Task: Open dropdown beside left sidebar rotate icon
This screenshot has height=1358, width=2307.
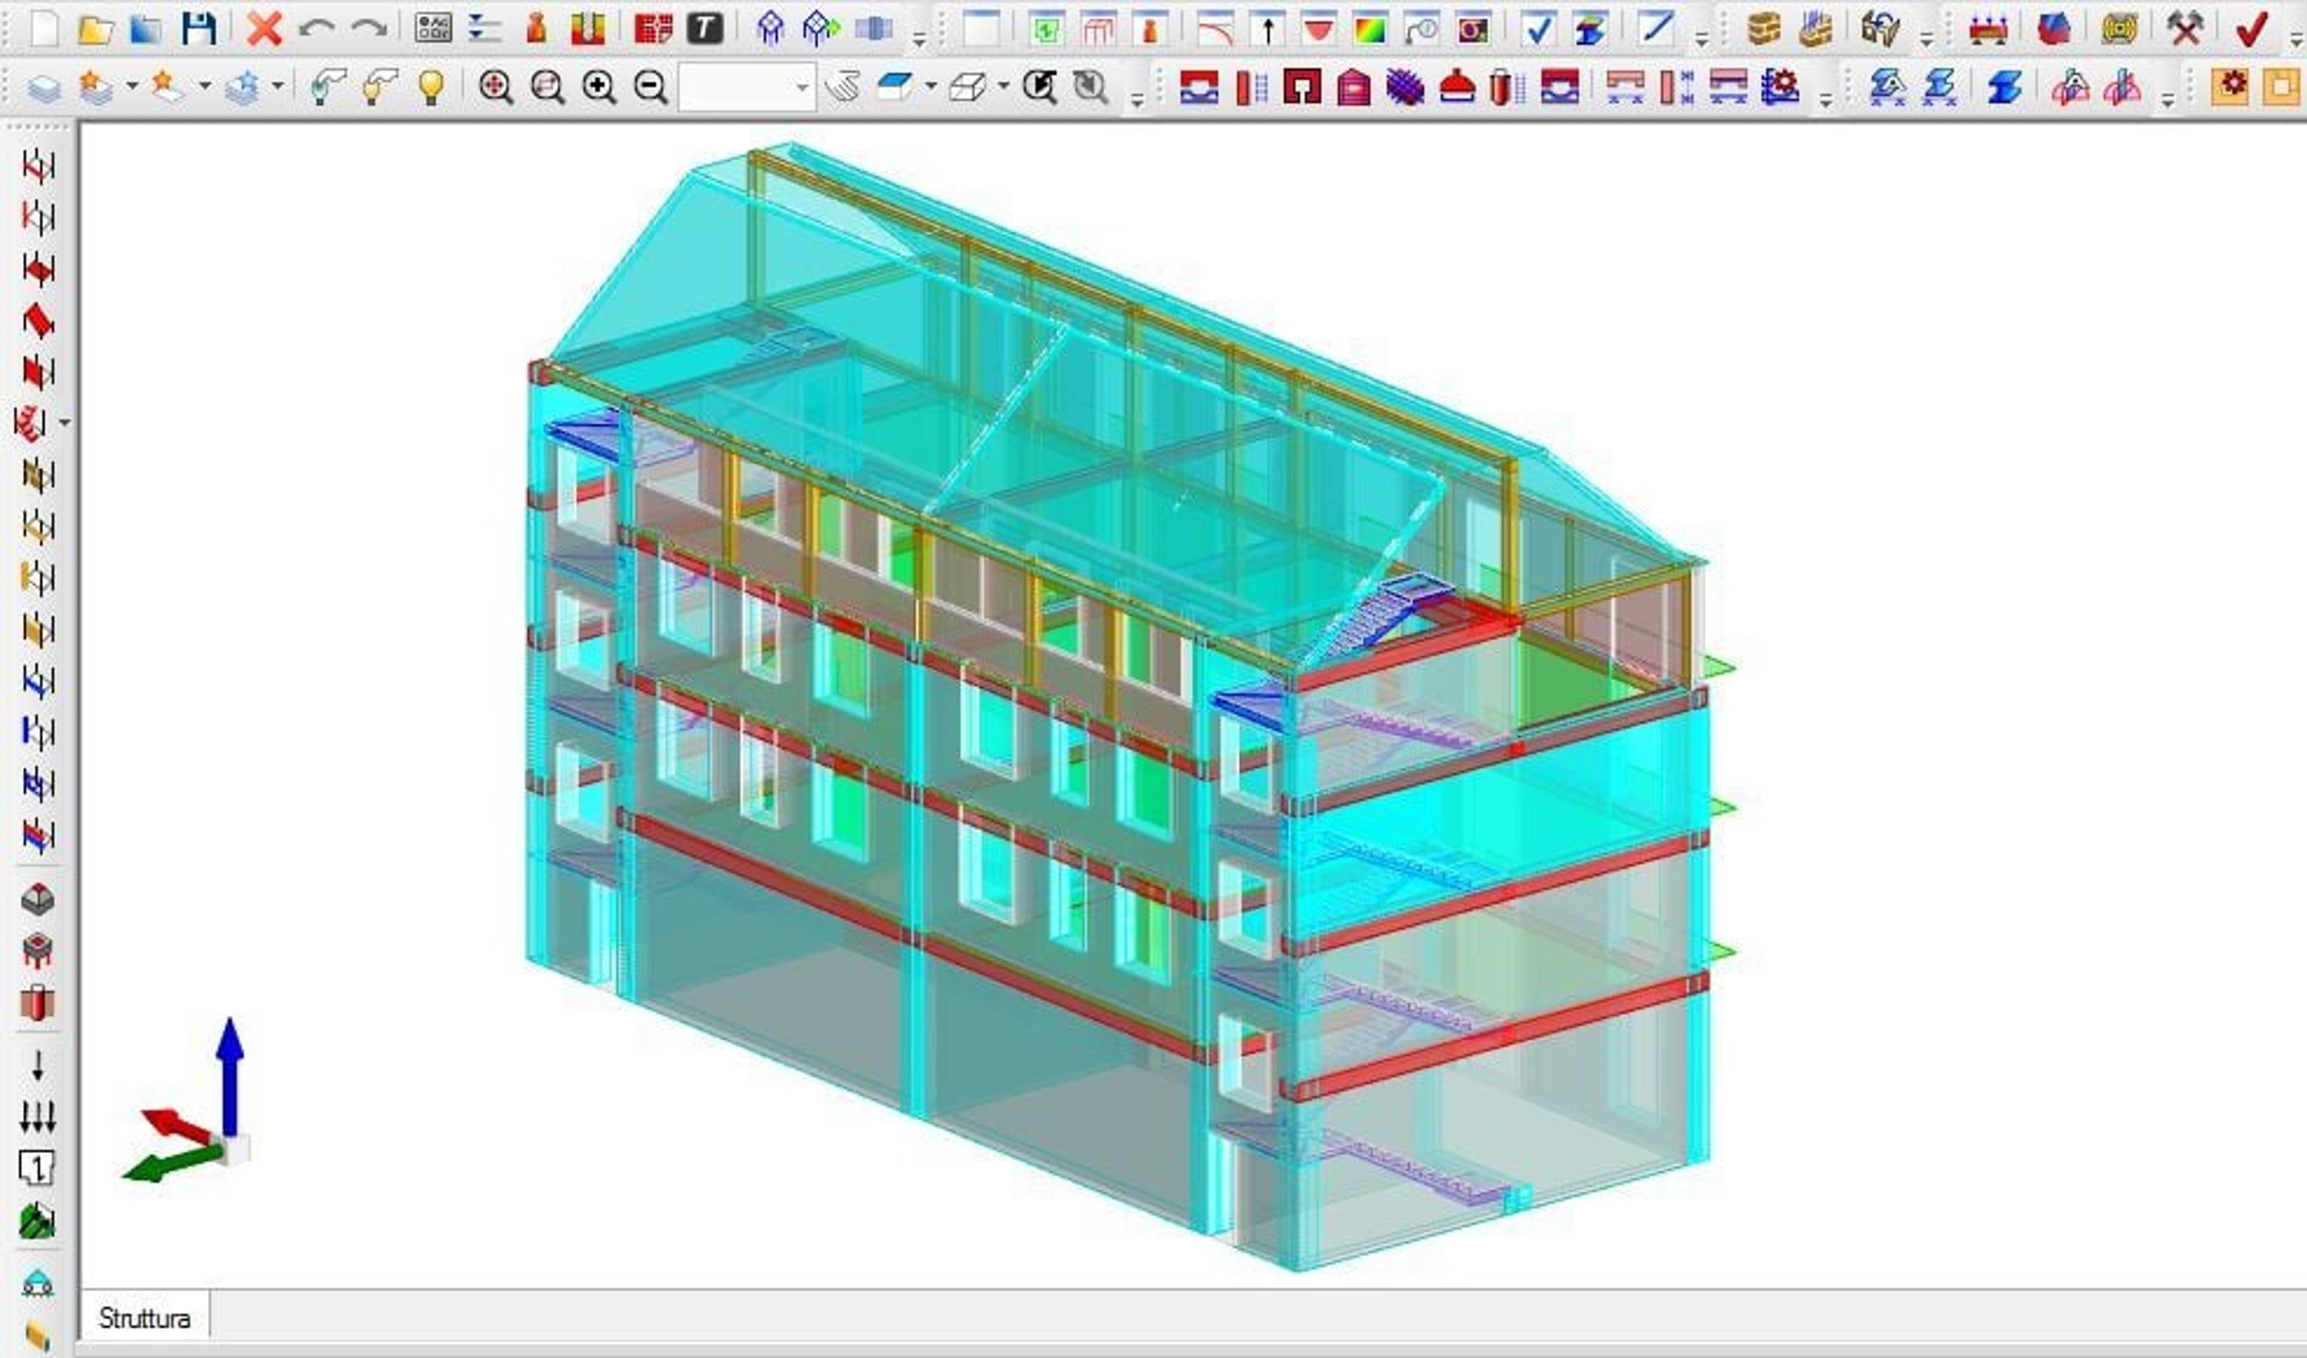Action: coord(64,423)
